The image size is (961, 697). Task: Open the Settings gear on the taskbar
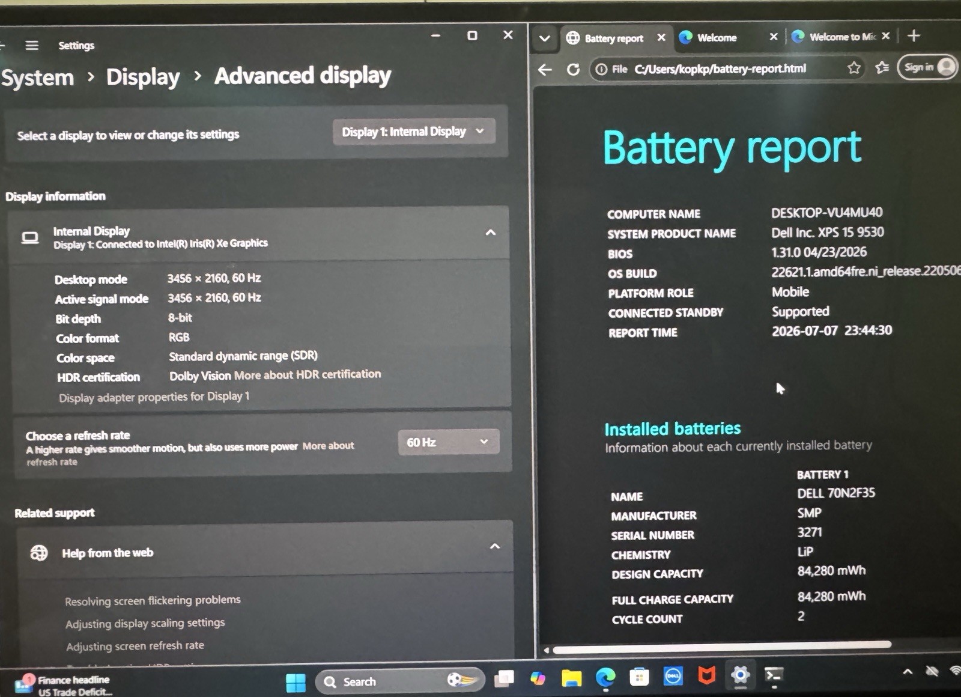click(740, 675)
